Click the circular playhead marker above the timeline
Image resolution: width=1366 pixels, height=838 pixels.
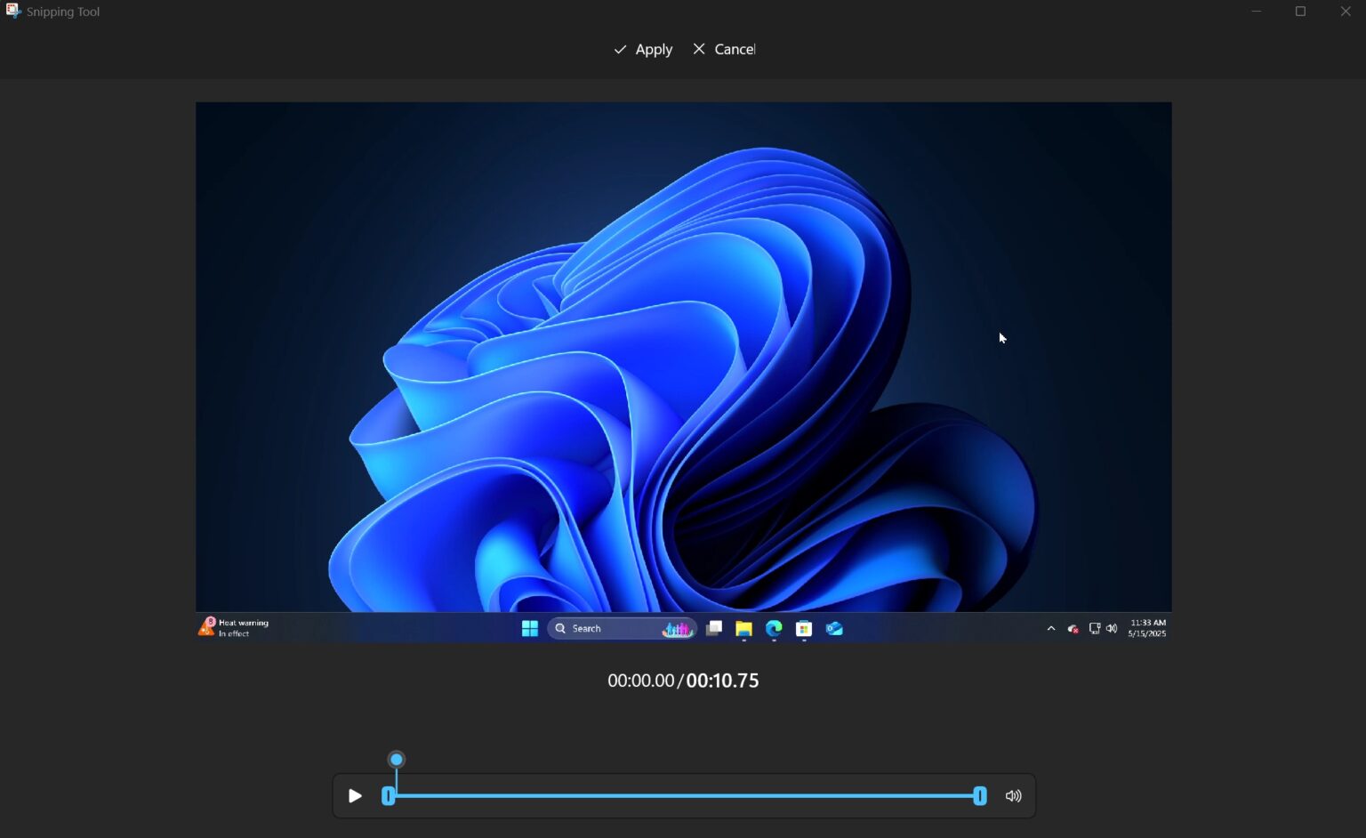pyautogui.click(x=396, y=759)
